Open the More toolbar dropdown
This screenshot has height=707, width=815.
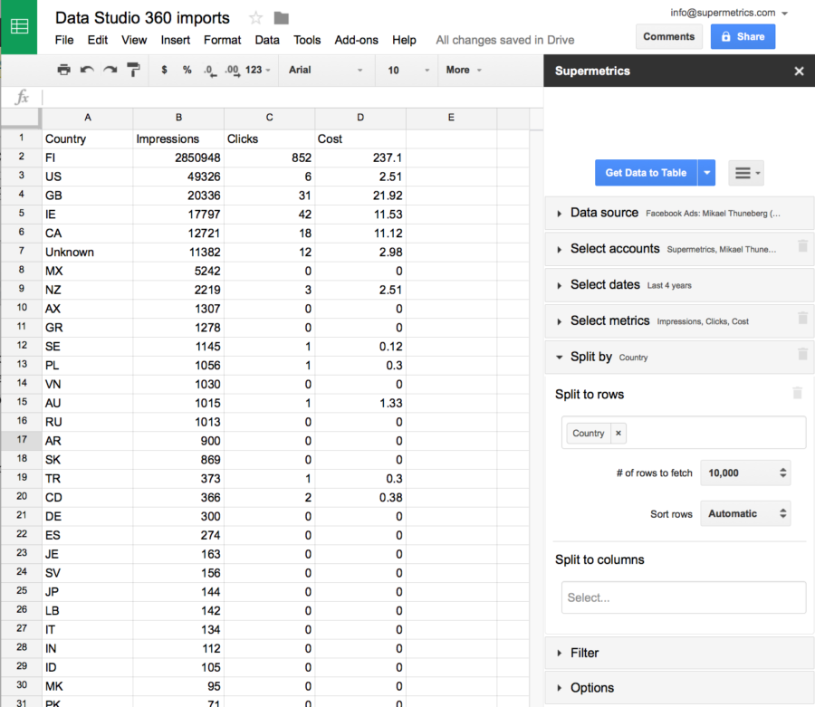coord(465,70)
